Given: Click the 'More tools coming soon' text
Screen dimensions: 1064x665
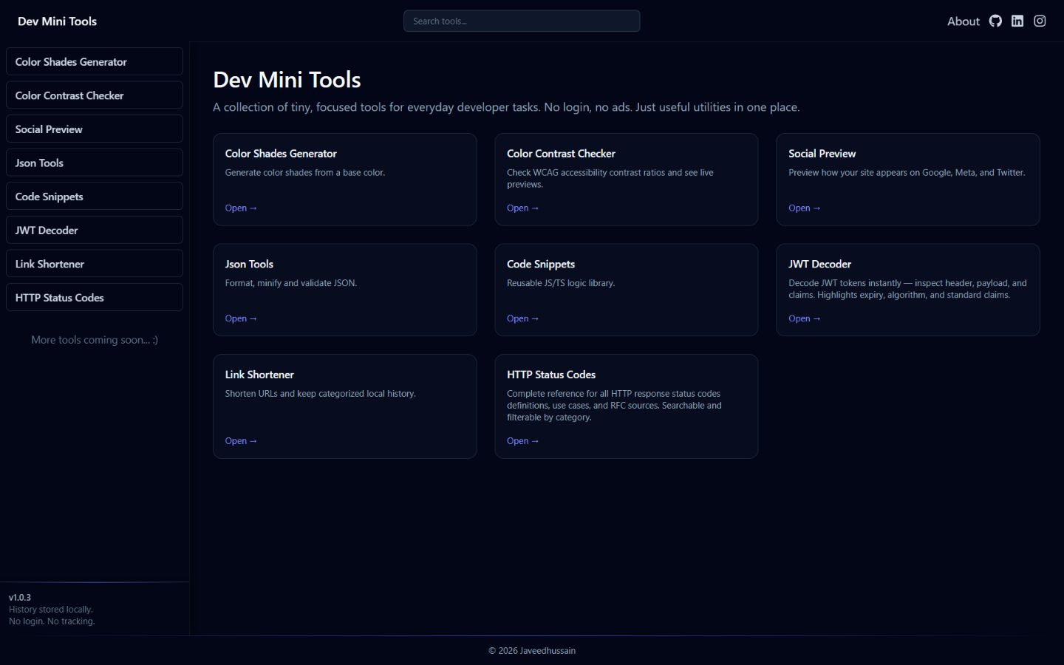Looking at the screenshot, I should click(x=95, y=340).
